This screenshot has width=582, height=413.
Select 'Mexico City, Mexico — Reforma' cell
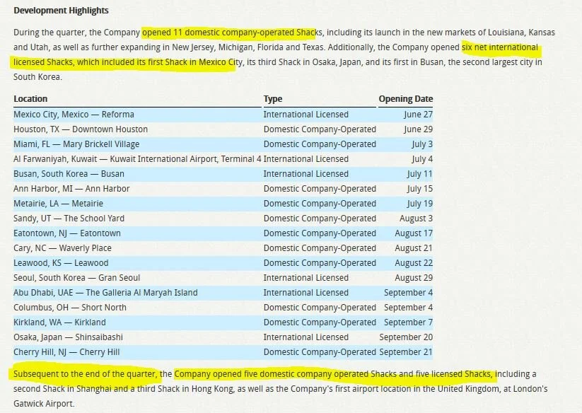(74, 115)
